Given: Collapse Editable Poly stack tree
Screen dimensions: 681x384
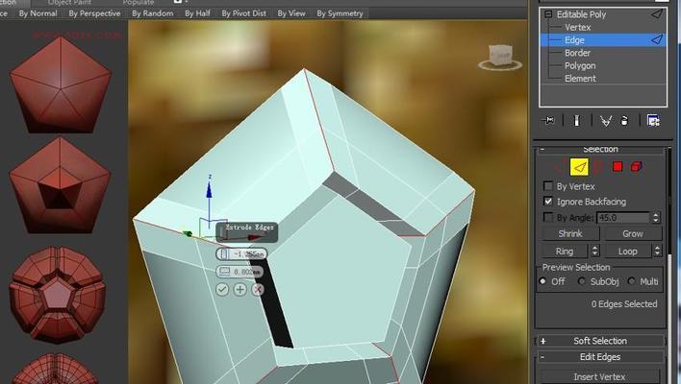Looking at the screenshot, I should click(548, 14).
